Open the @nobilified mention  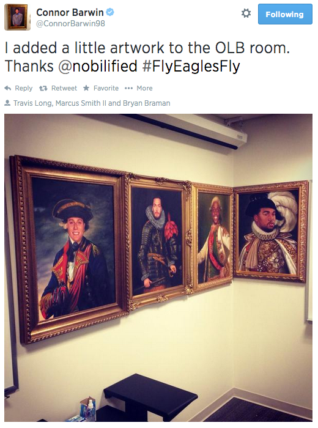point(97,66)
